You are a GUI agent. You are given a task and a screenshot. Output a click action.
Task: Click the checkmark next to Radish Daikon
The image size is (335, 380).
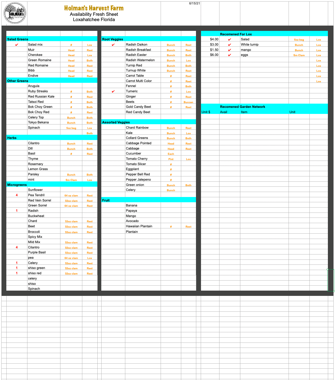(113, 45)
